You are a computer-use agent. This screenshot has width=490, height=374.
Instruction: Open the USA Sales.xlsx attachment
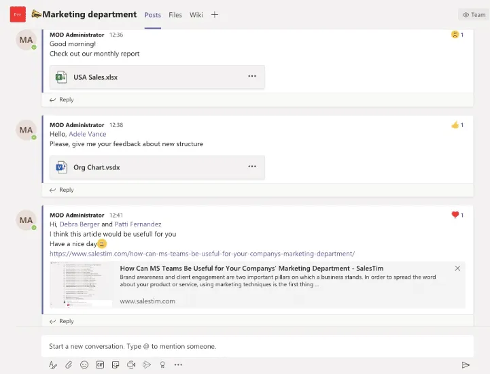(x=157, y=77)
